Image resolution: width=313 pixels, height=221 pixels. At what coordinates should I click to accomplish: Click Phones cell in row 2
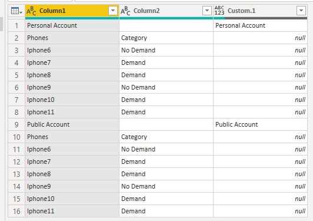pos(72,38)
